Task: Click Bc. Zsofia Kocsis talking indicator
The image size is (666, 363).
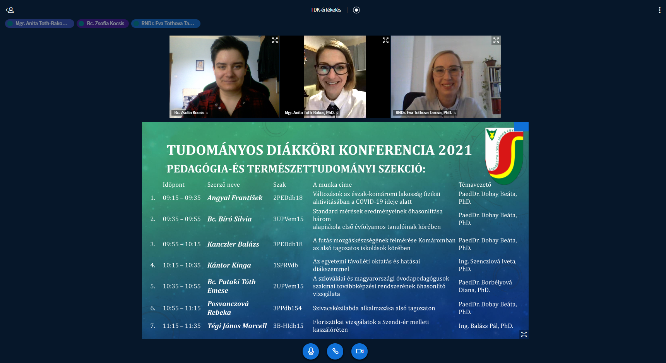Action: click(103, 24)
